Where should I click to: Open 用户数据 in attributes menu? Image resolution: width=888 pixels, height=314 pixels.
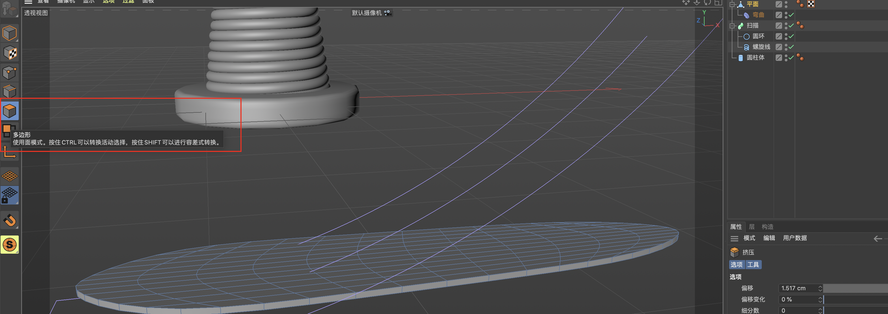(x=795, y=238)
